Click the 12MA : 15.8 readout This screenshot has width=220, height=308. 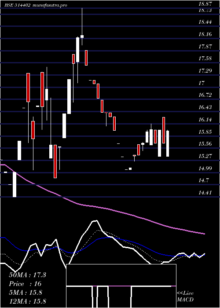(x=27, y=301)
